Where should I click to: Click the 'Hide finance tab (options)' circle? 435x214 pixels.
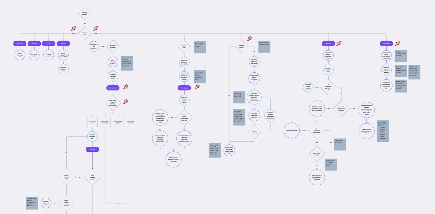tap(94, 46)
